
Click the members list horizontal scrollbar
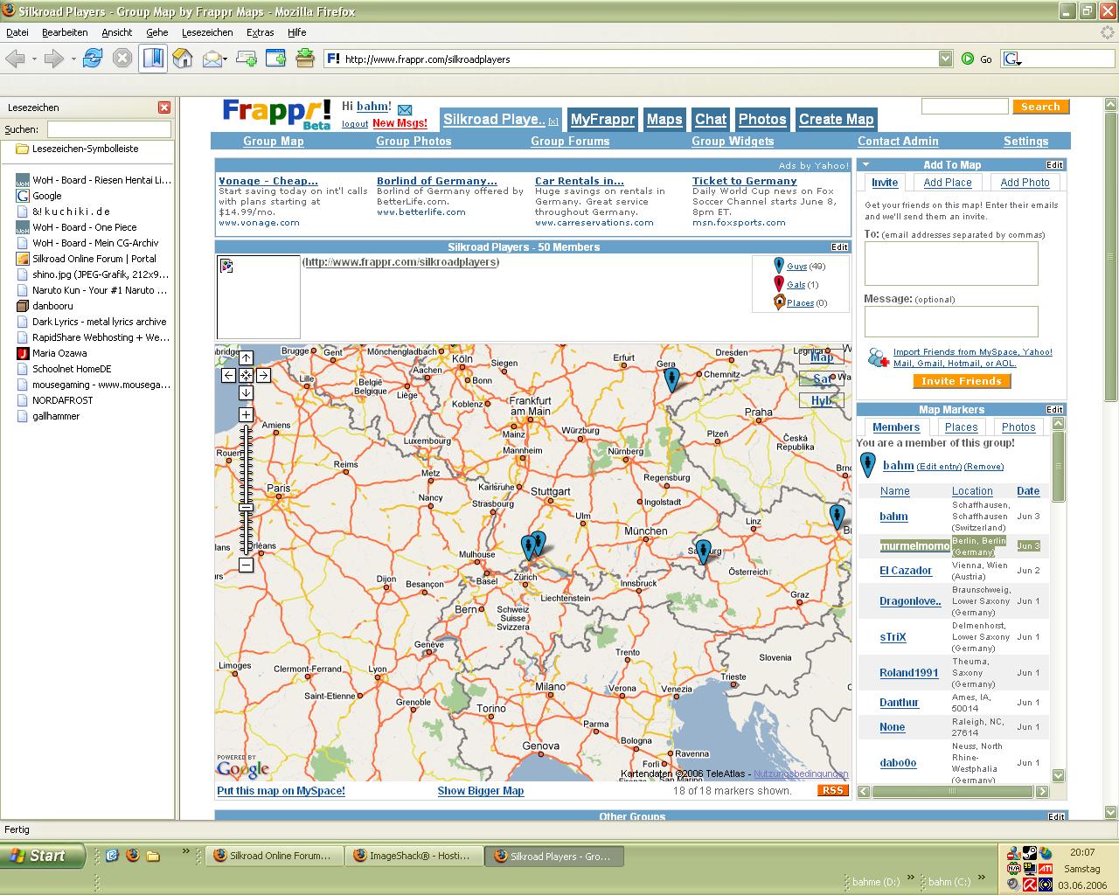953,792
